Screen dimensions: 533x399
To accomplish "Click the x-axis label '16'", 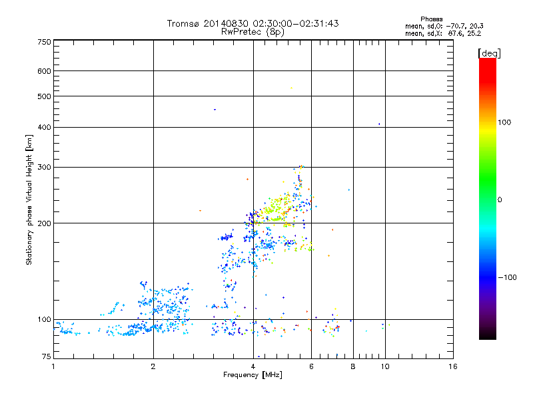I will [x=453, y=366].
